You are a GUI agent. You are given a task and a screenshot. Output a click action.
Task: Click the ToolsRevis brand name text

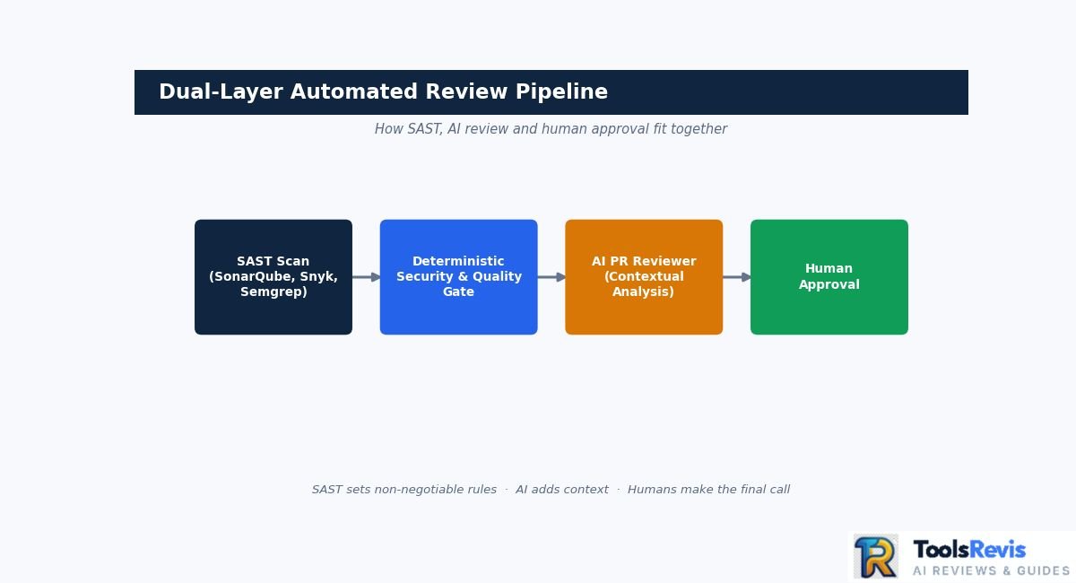[x=969, y=550]
